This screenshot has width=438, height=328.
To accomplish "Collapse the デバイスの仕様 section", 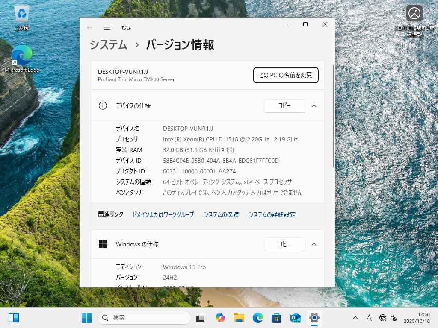I will (x=314, y=106).
